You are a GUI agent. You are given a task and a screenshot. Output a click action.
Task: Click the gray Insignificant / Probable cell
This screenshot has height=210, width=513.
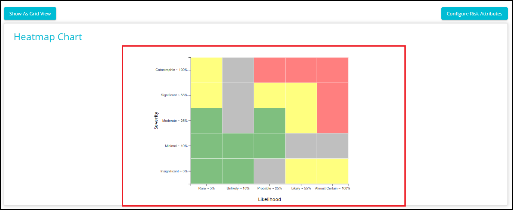click(x=270, y=171)
